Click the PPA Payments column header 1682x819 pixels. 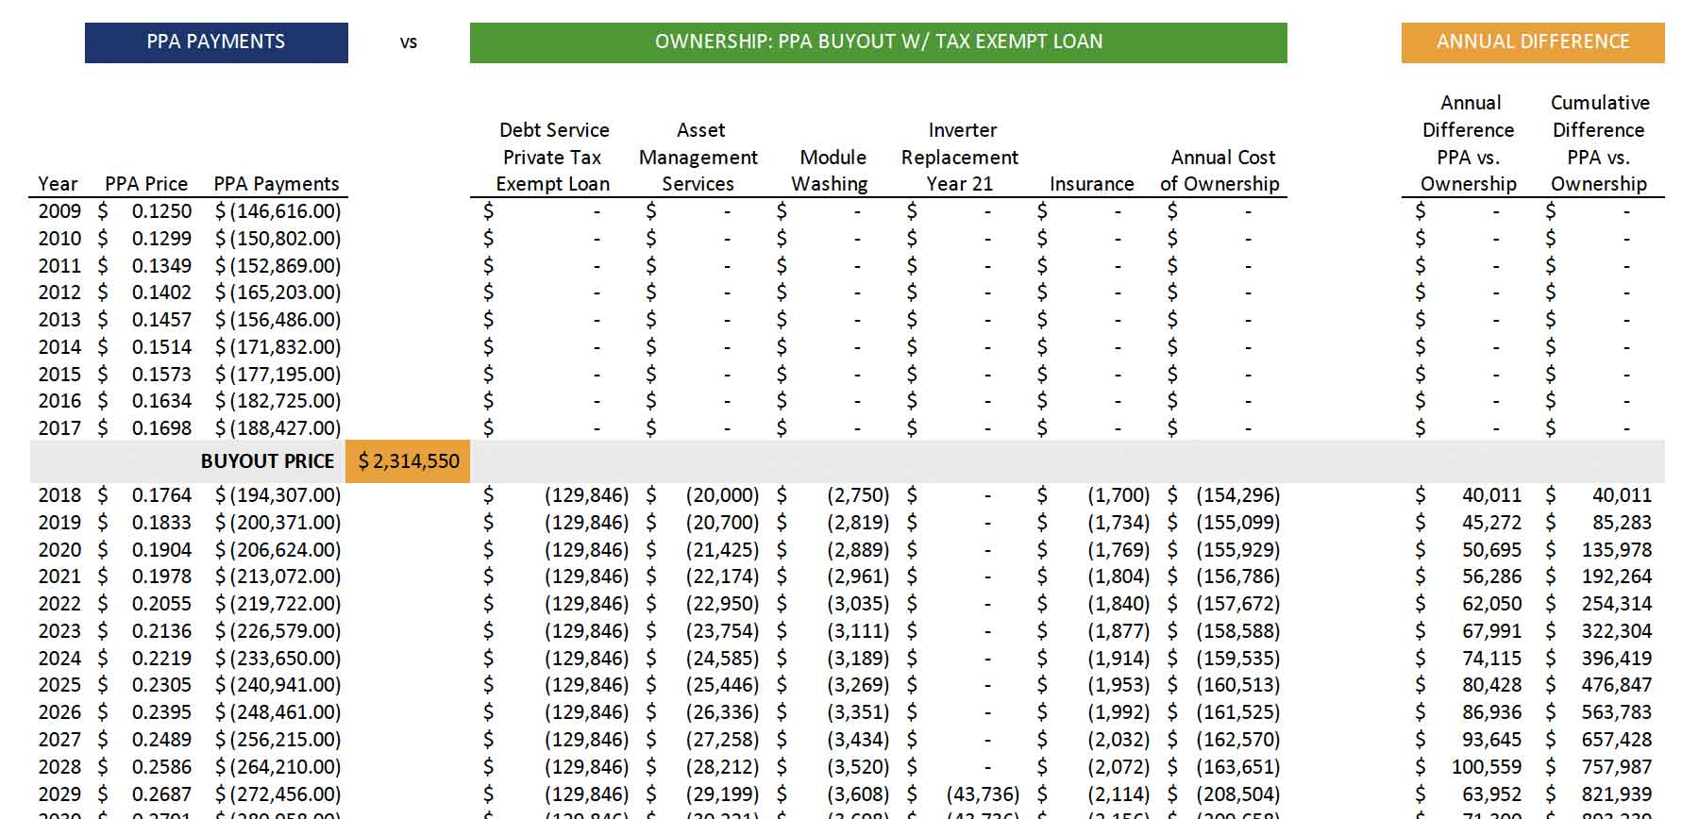pyautogui.click(x=277, y=184)
